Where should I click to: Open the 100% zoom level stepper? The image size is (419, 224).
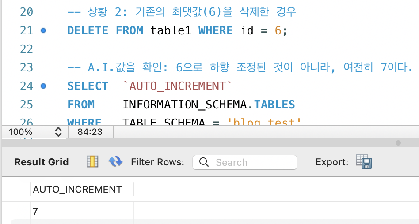point(58,132)
